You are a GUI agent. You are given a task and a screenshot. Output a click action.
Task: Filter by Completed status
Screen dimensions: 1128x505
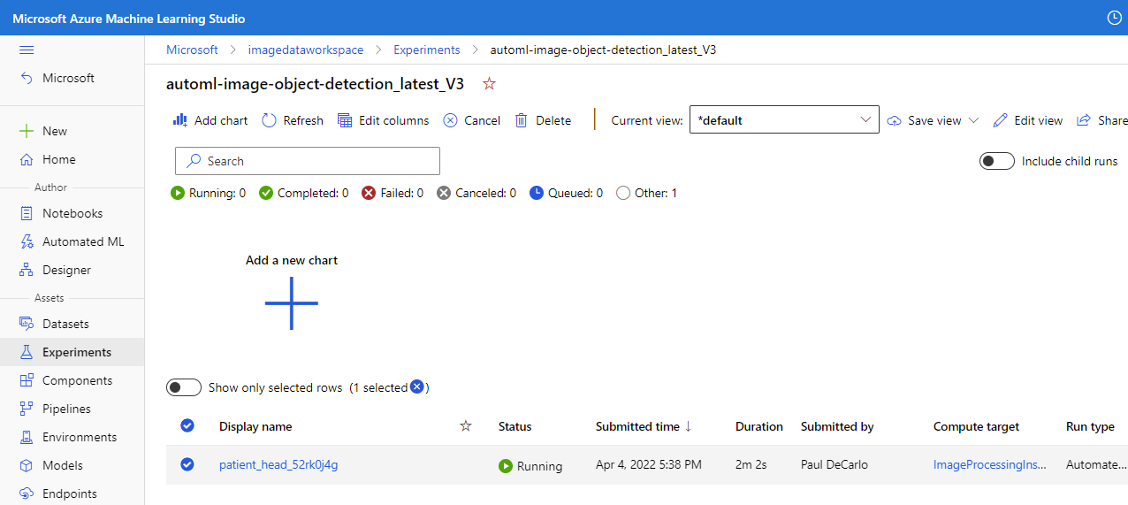pyautogui.click(x=303, y=193)
